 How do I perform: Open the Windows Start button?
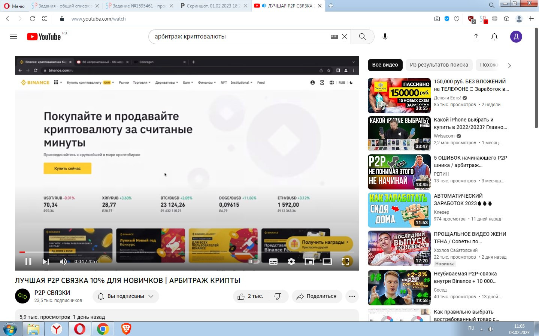click(x=10, y=329)
